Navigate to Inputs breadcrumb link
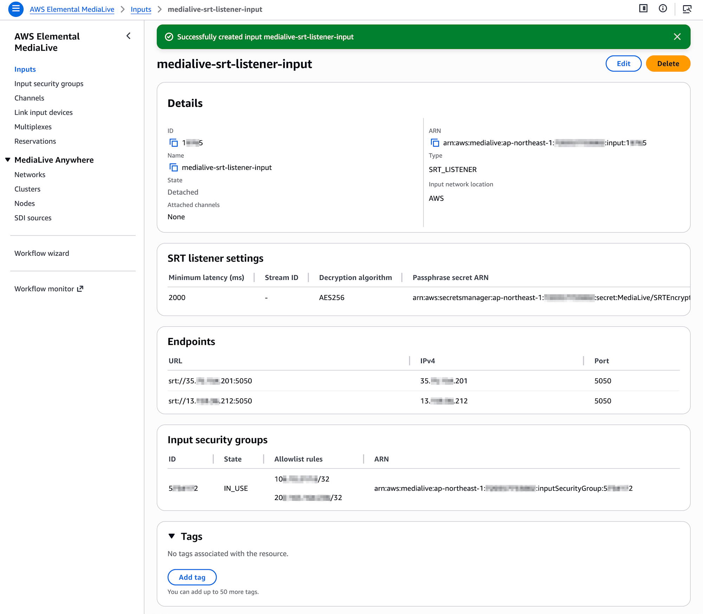703x614 pixels. click(141, 9)
